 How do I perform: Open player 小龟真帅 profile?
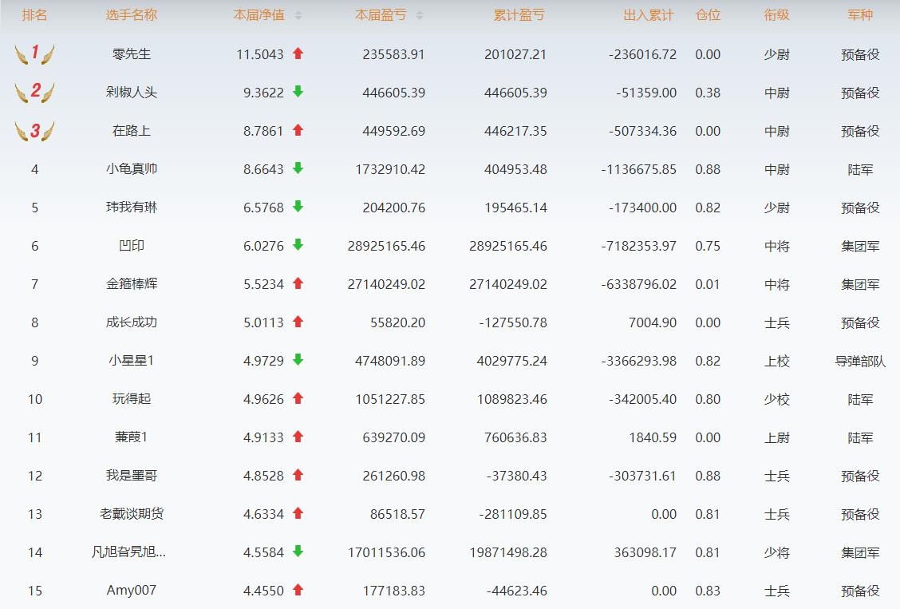(x=132, y=169)
